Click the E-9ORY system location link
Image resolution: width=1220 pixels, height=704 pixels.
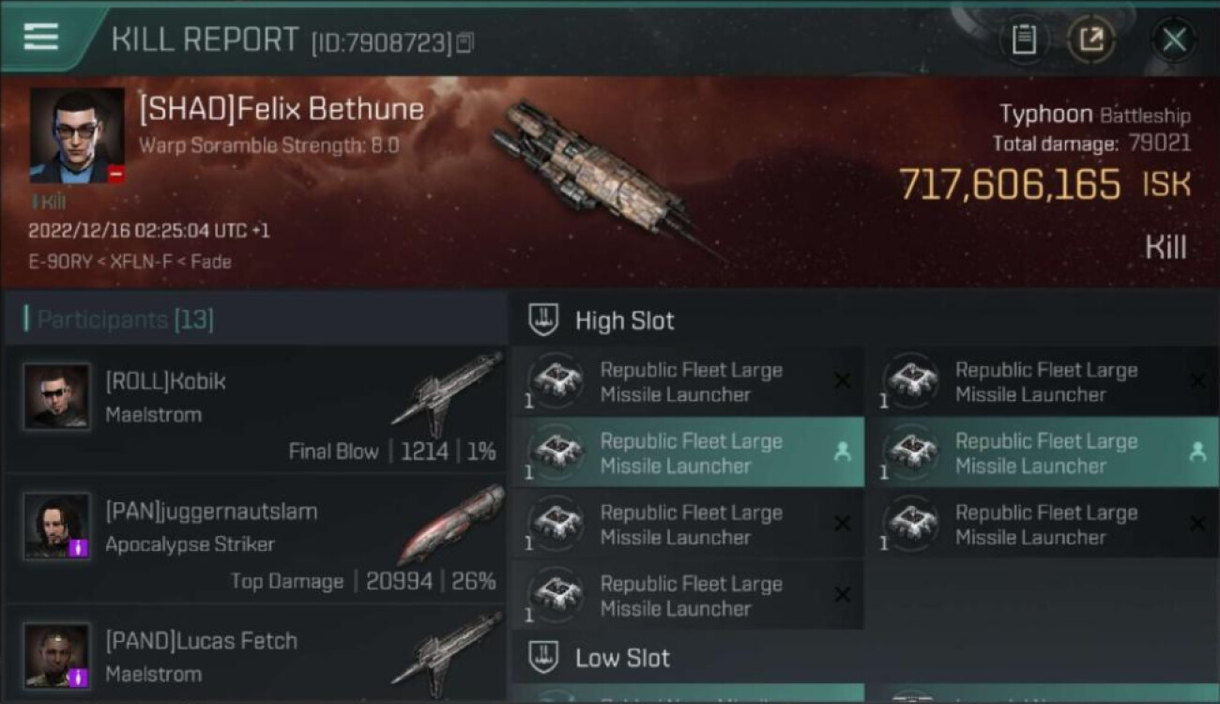tap(58, 262)
